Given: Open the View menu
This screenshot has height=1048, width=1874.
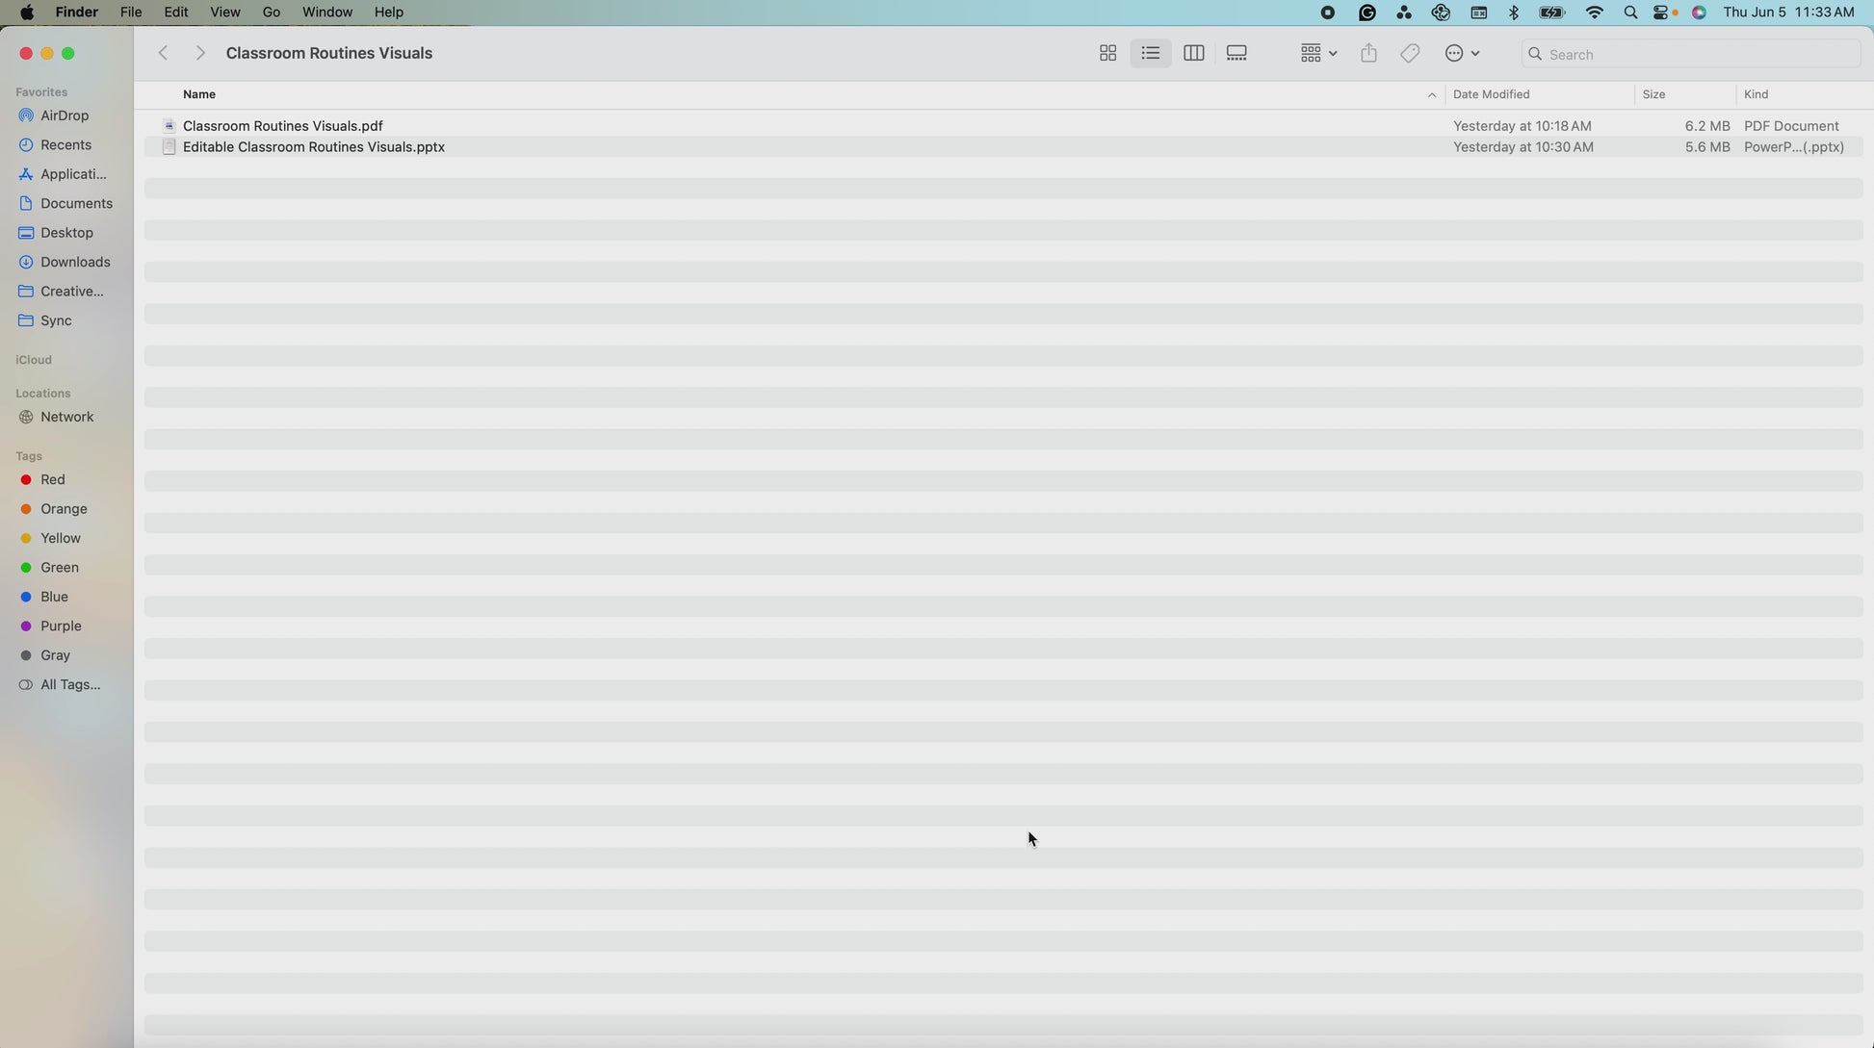Looking at the screenshot, I should (224, 13).
